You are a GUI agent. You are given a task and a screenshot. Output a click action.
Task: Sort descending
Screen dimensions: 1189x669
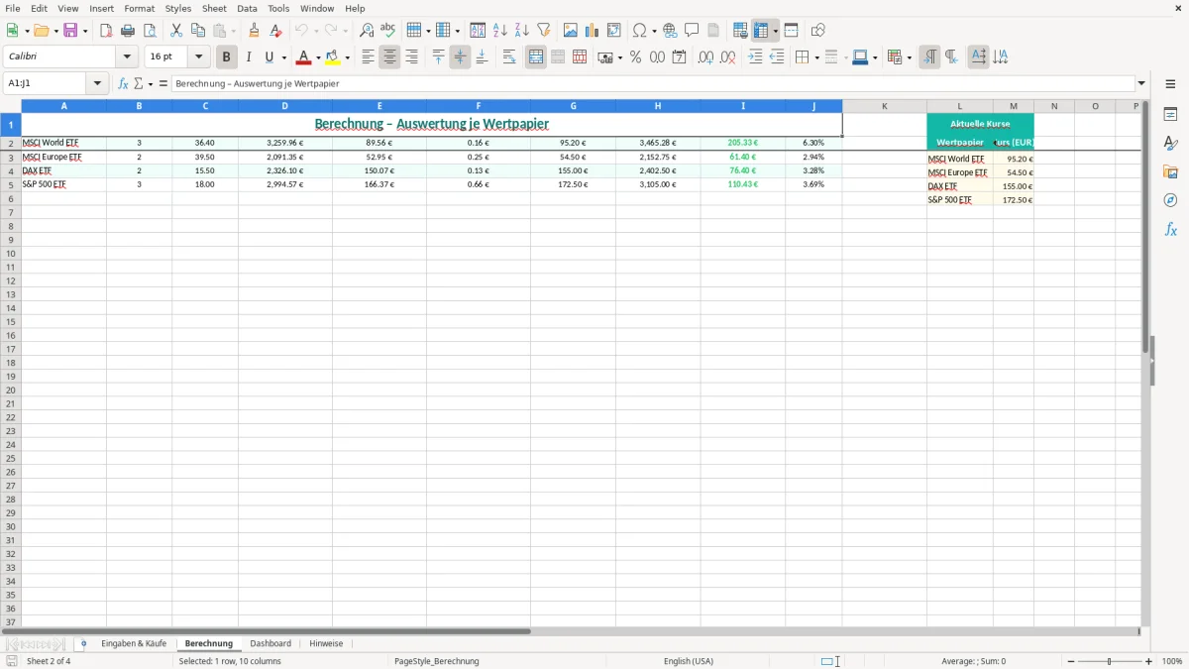click(521, 31)
